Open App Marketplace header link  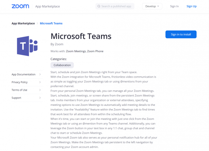point(48,7)
